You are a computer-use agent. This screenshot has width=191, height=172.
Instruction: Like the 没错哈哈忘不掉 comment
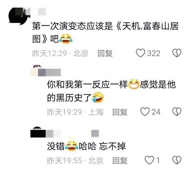point(149,160)
